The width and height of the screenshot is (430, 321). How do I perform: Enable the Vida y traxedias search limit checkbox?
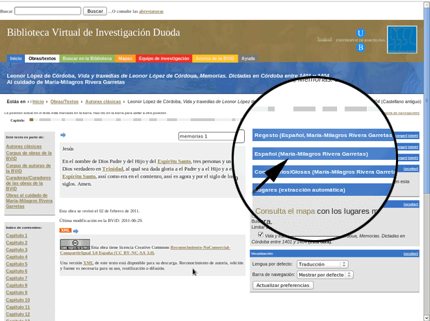click(x=261, y=235)
